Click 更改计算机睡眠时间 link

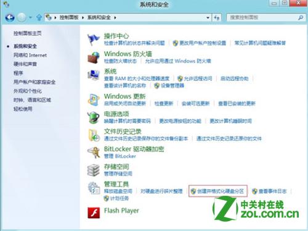click(x=231, y=121)
